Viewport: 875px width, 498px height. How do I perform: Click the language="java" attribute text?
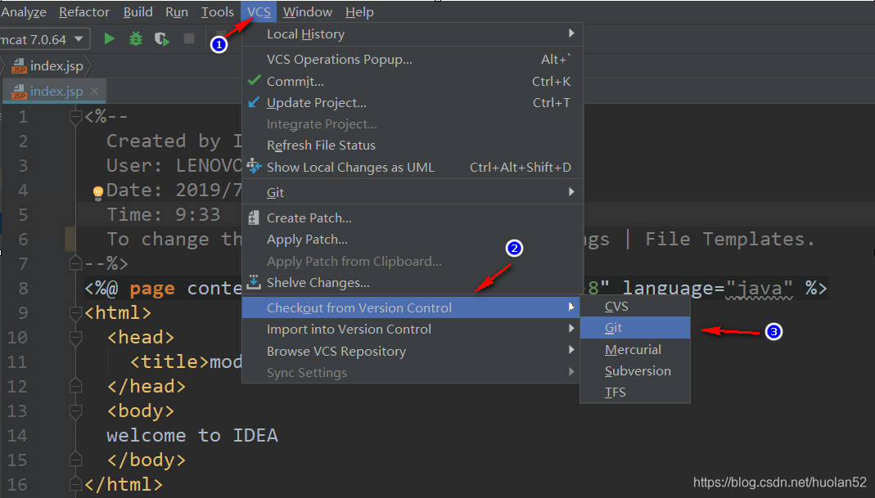707,289
